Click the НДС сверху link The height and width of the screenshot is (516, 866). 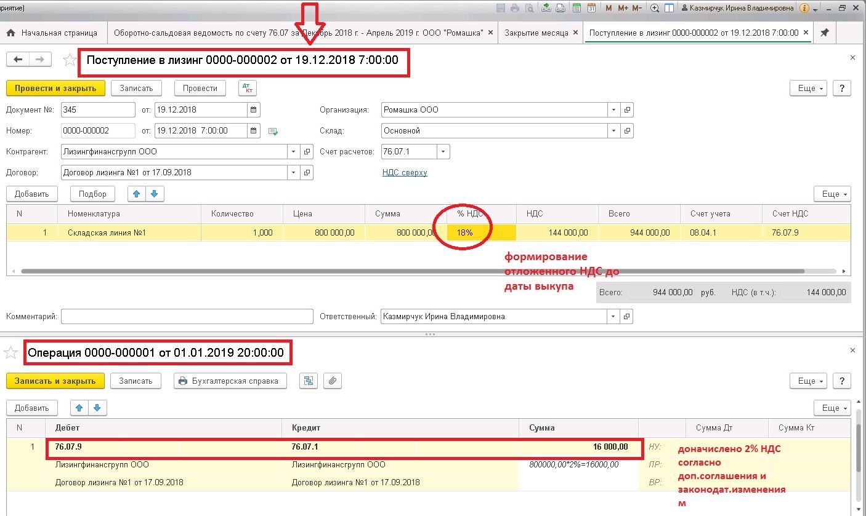[405, 173]
